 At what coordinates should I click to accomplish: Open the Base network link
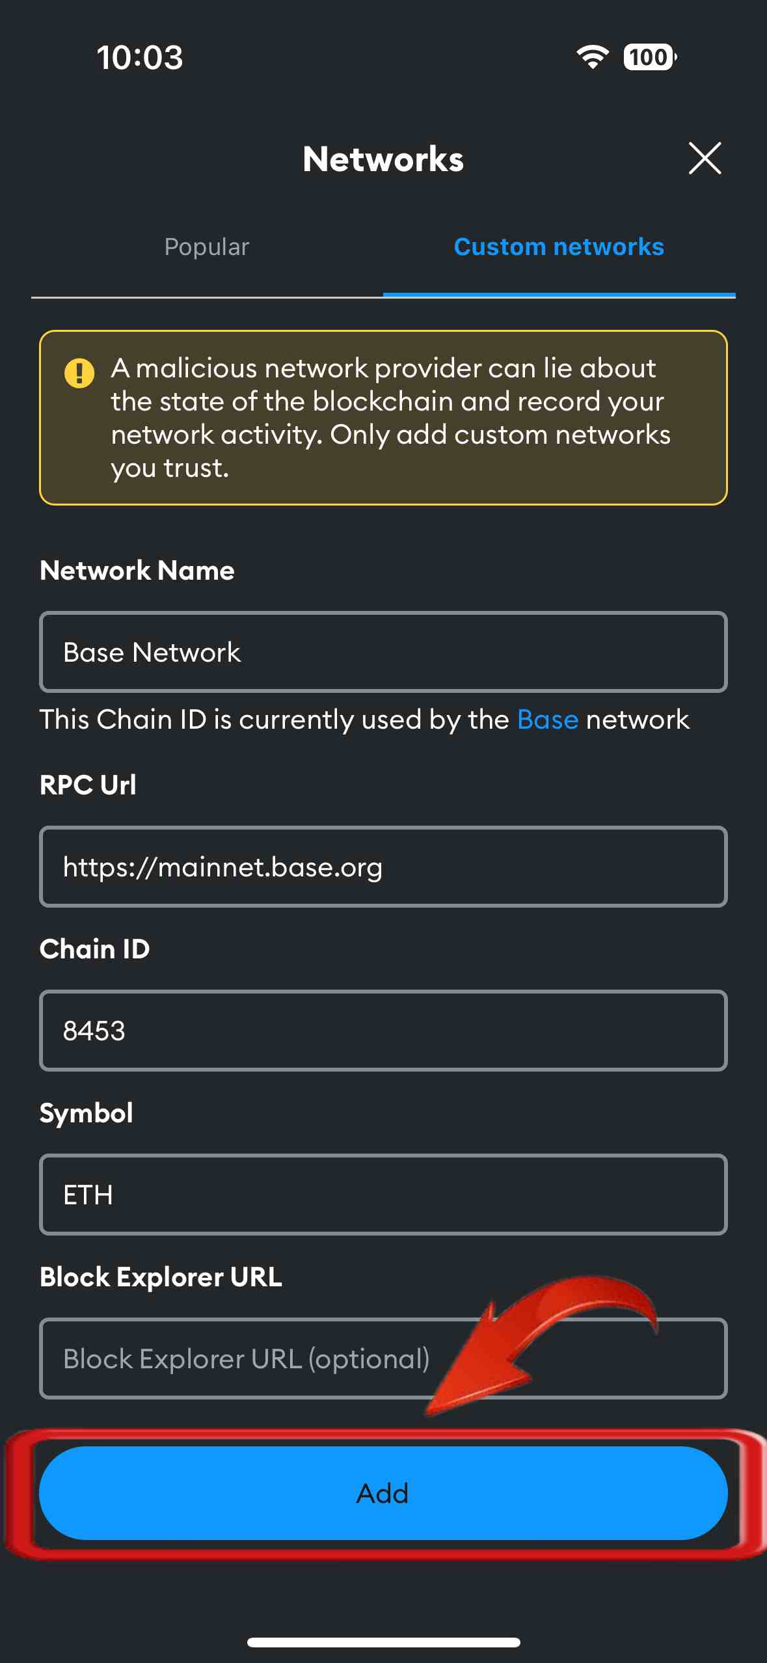[548, 720]
